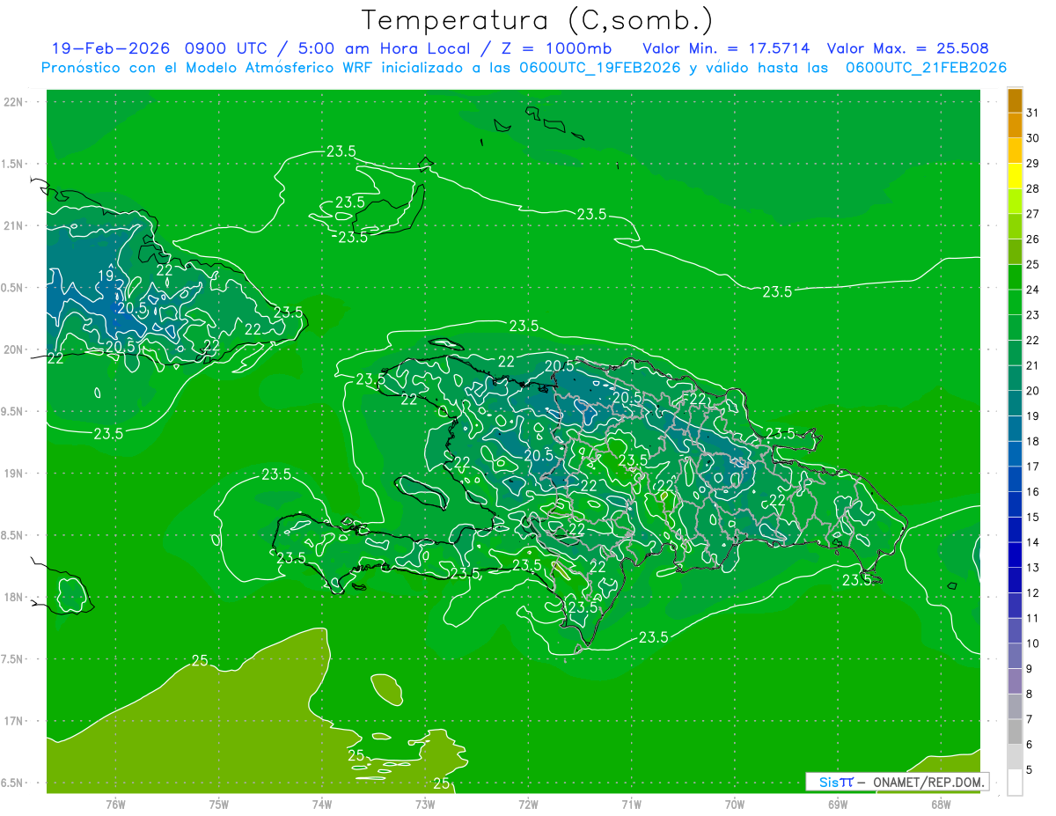Click the '18' colorbar label
The image size is (1056, 816).
[x=1032, y=441]
